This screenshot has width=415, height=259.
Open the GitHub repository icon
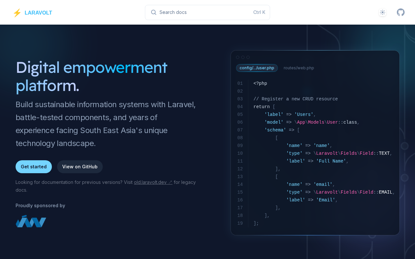[401, 12]
